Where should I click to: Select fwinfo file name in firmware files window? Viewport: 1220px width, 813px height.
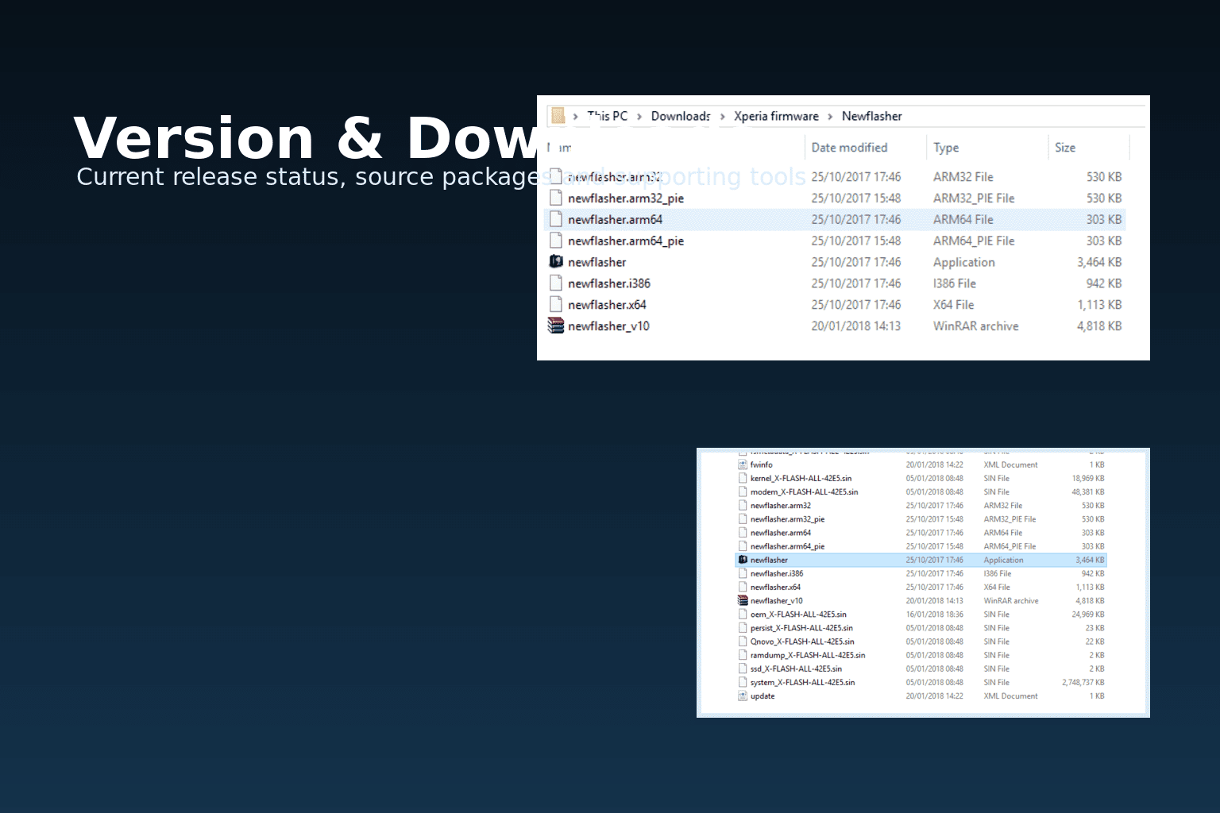[761, 465]
